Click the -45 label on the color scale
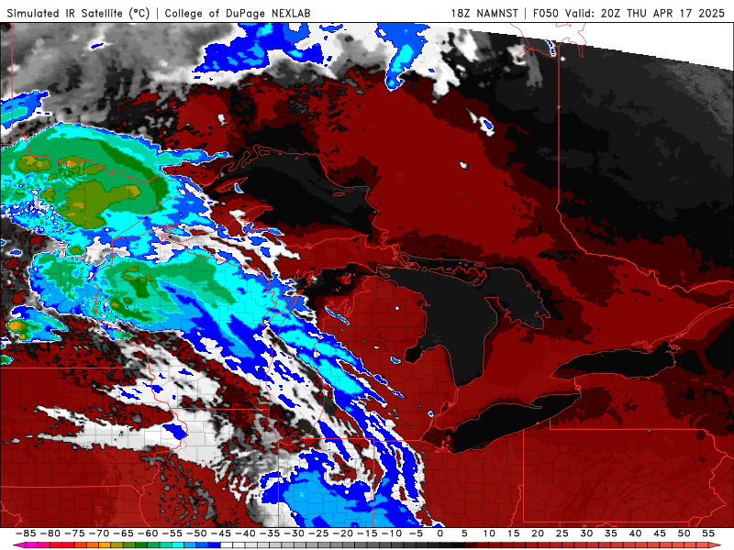 click(x=221, y=533)
